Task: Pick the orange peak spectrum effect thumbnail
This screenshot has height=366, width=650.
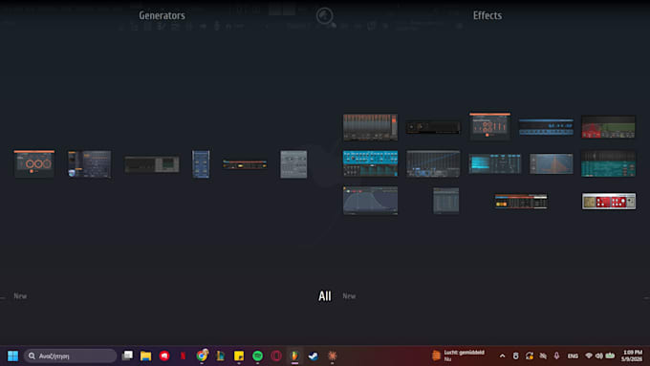Action: pos(552,163)
